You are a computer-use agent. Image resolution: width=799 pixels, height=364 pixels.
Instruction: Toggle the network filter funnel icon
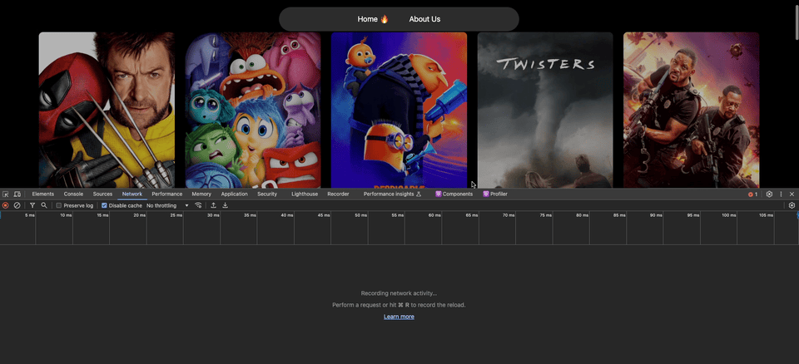[32, 205]
